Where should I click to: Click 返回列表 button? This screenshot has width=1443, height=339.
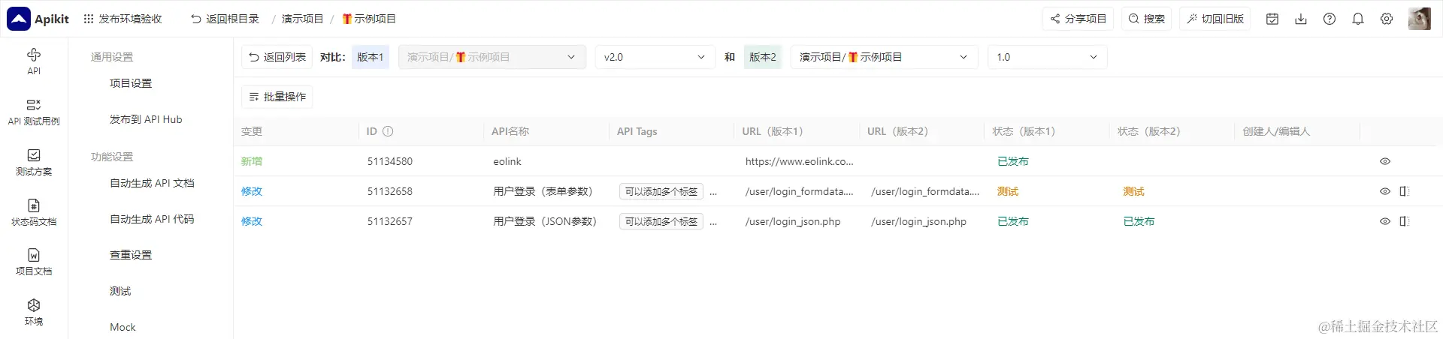coord(277,57)
